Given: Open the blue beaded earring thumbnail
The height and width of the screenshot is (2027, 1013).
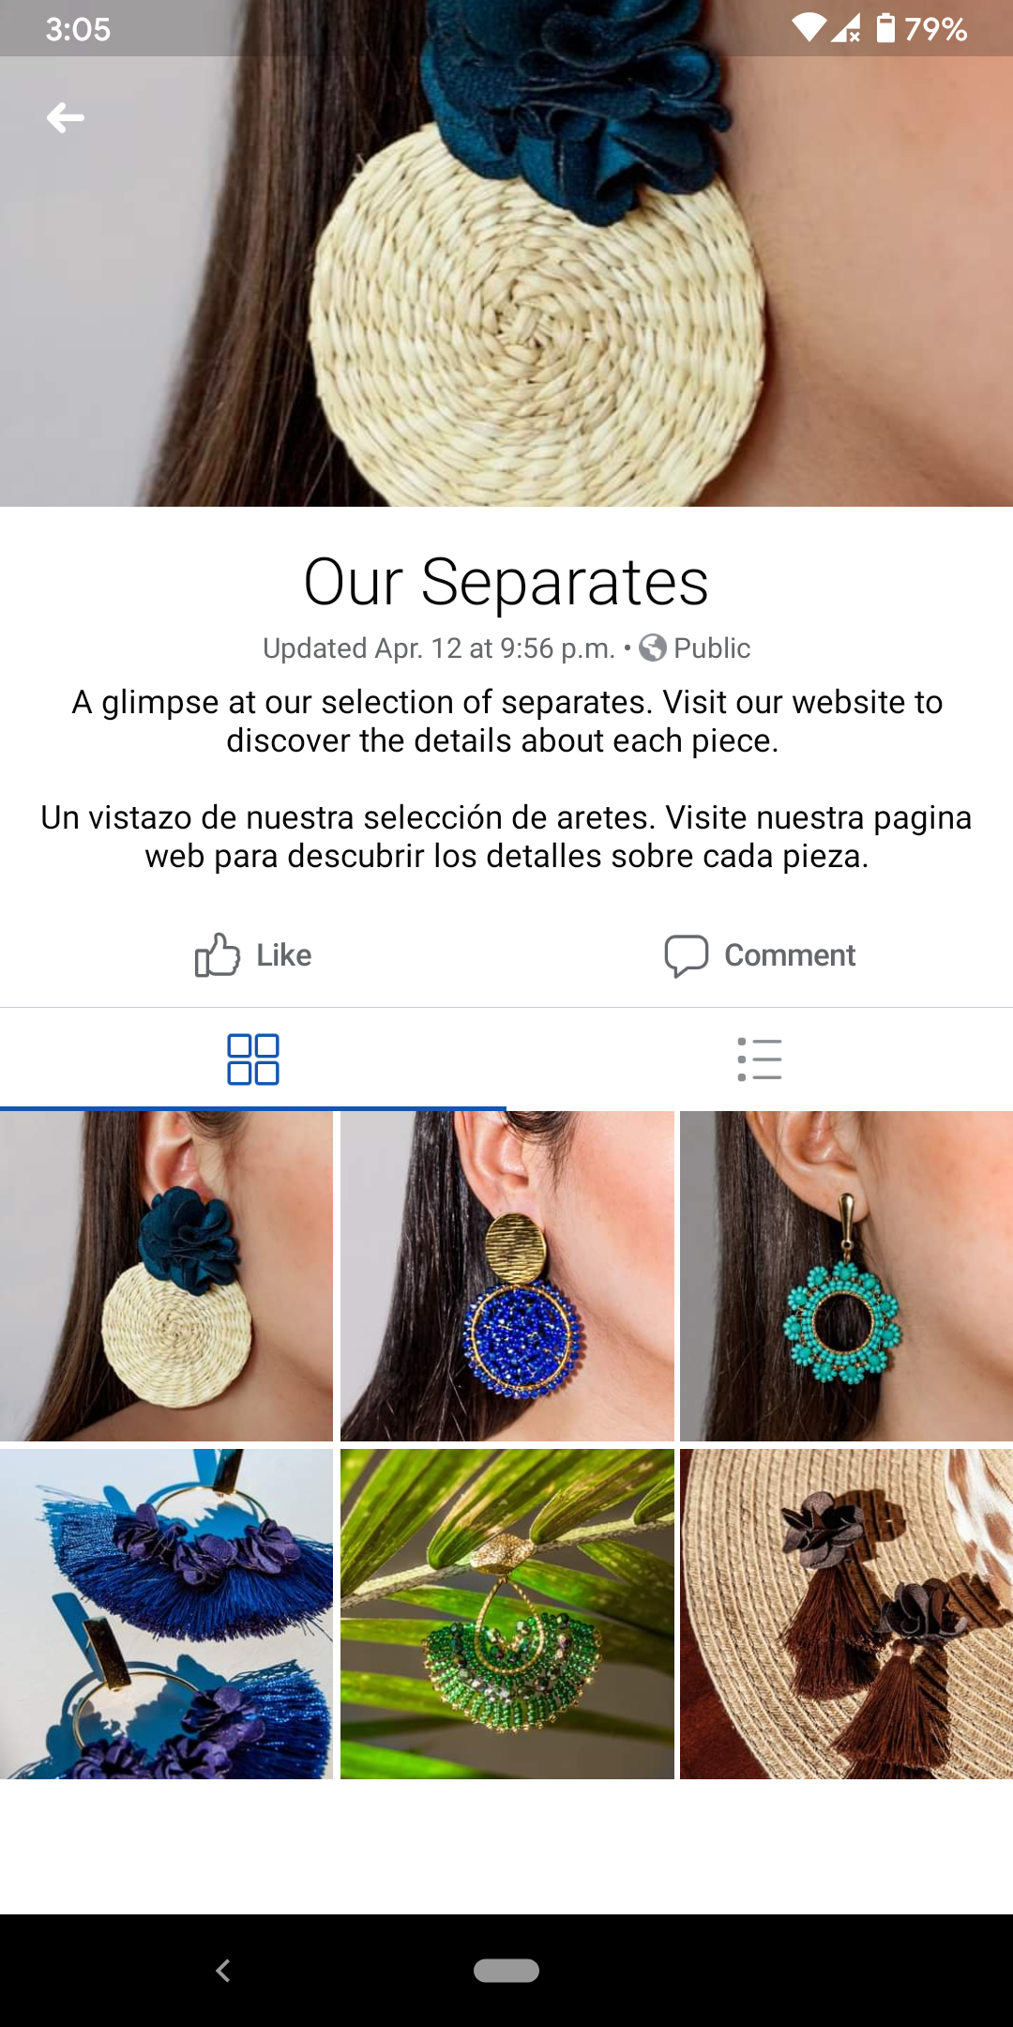Looking at the screenshot, I should pyautogui.click(x=507, y=1276).
